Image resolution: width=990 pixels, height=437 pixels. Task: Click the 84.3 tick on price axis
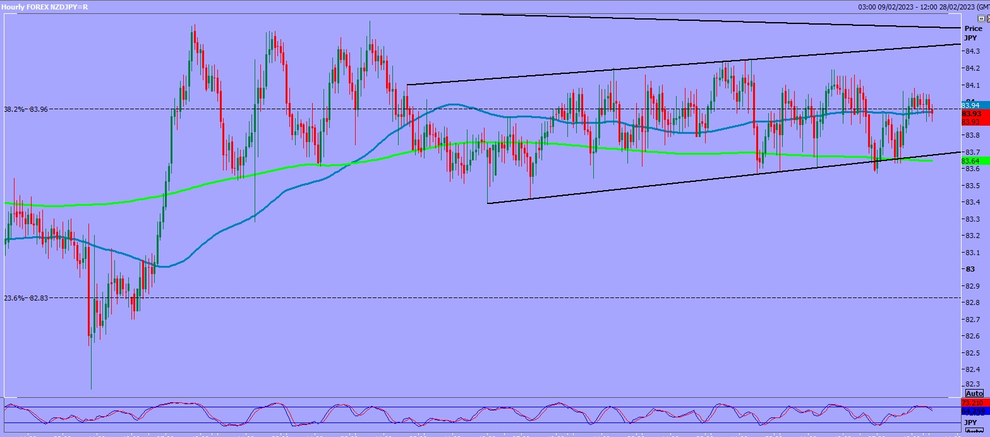tap(970, 51)
